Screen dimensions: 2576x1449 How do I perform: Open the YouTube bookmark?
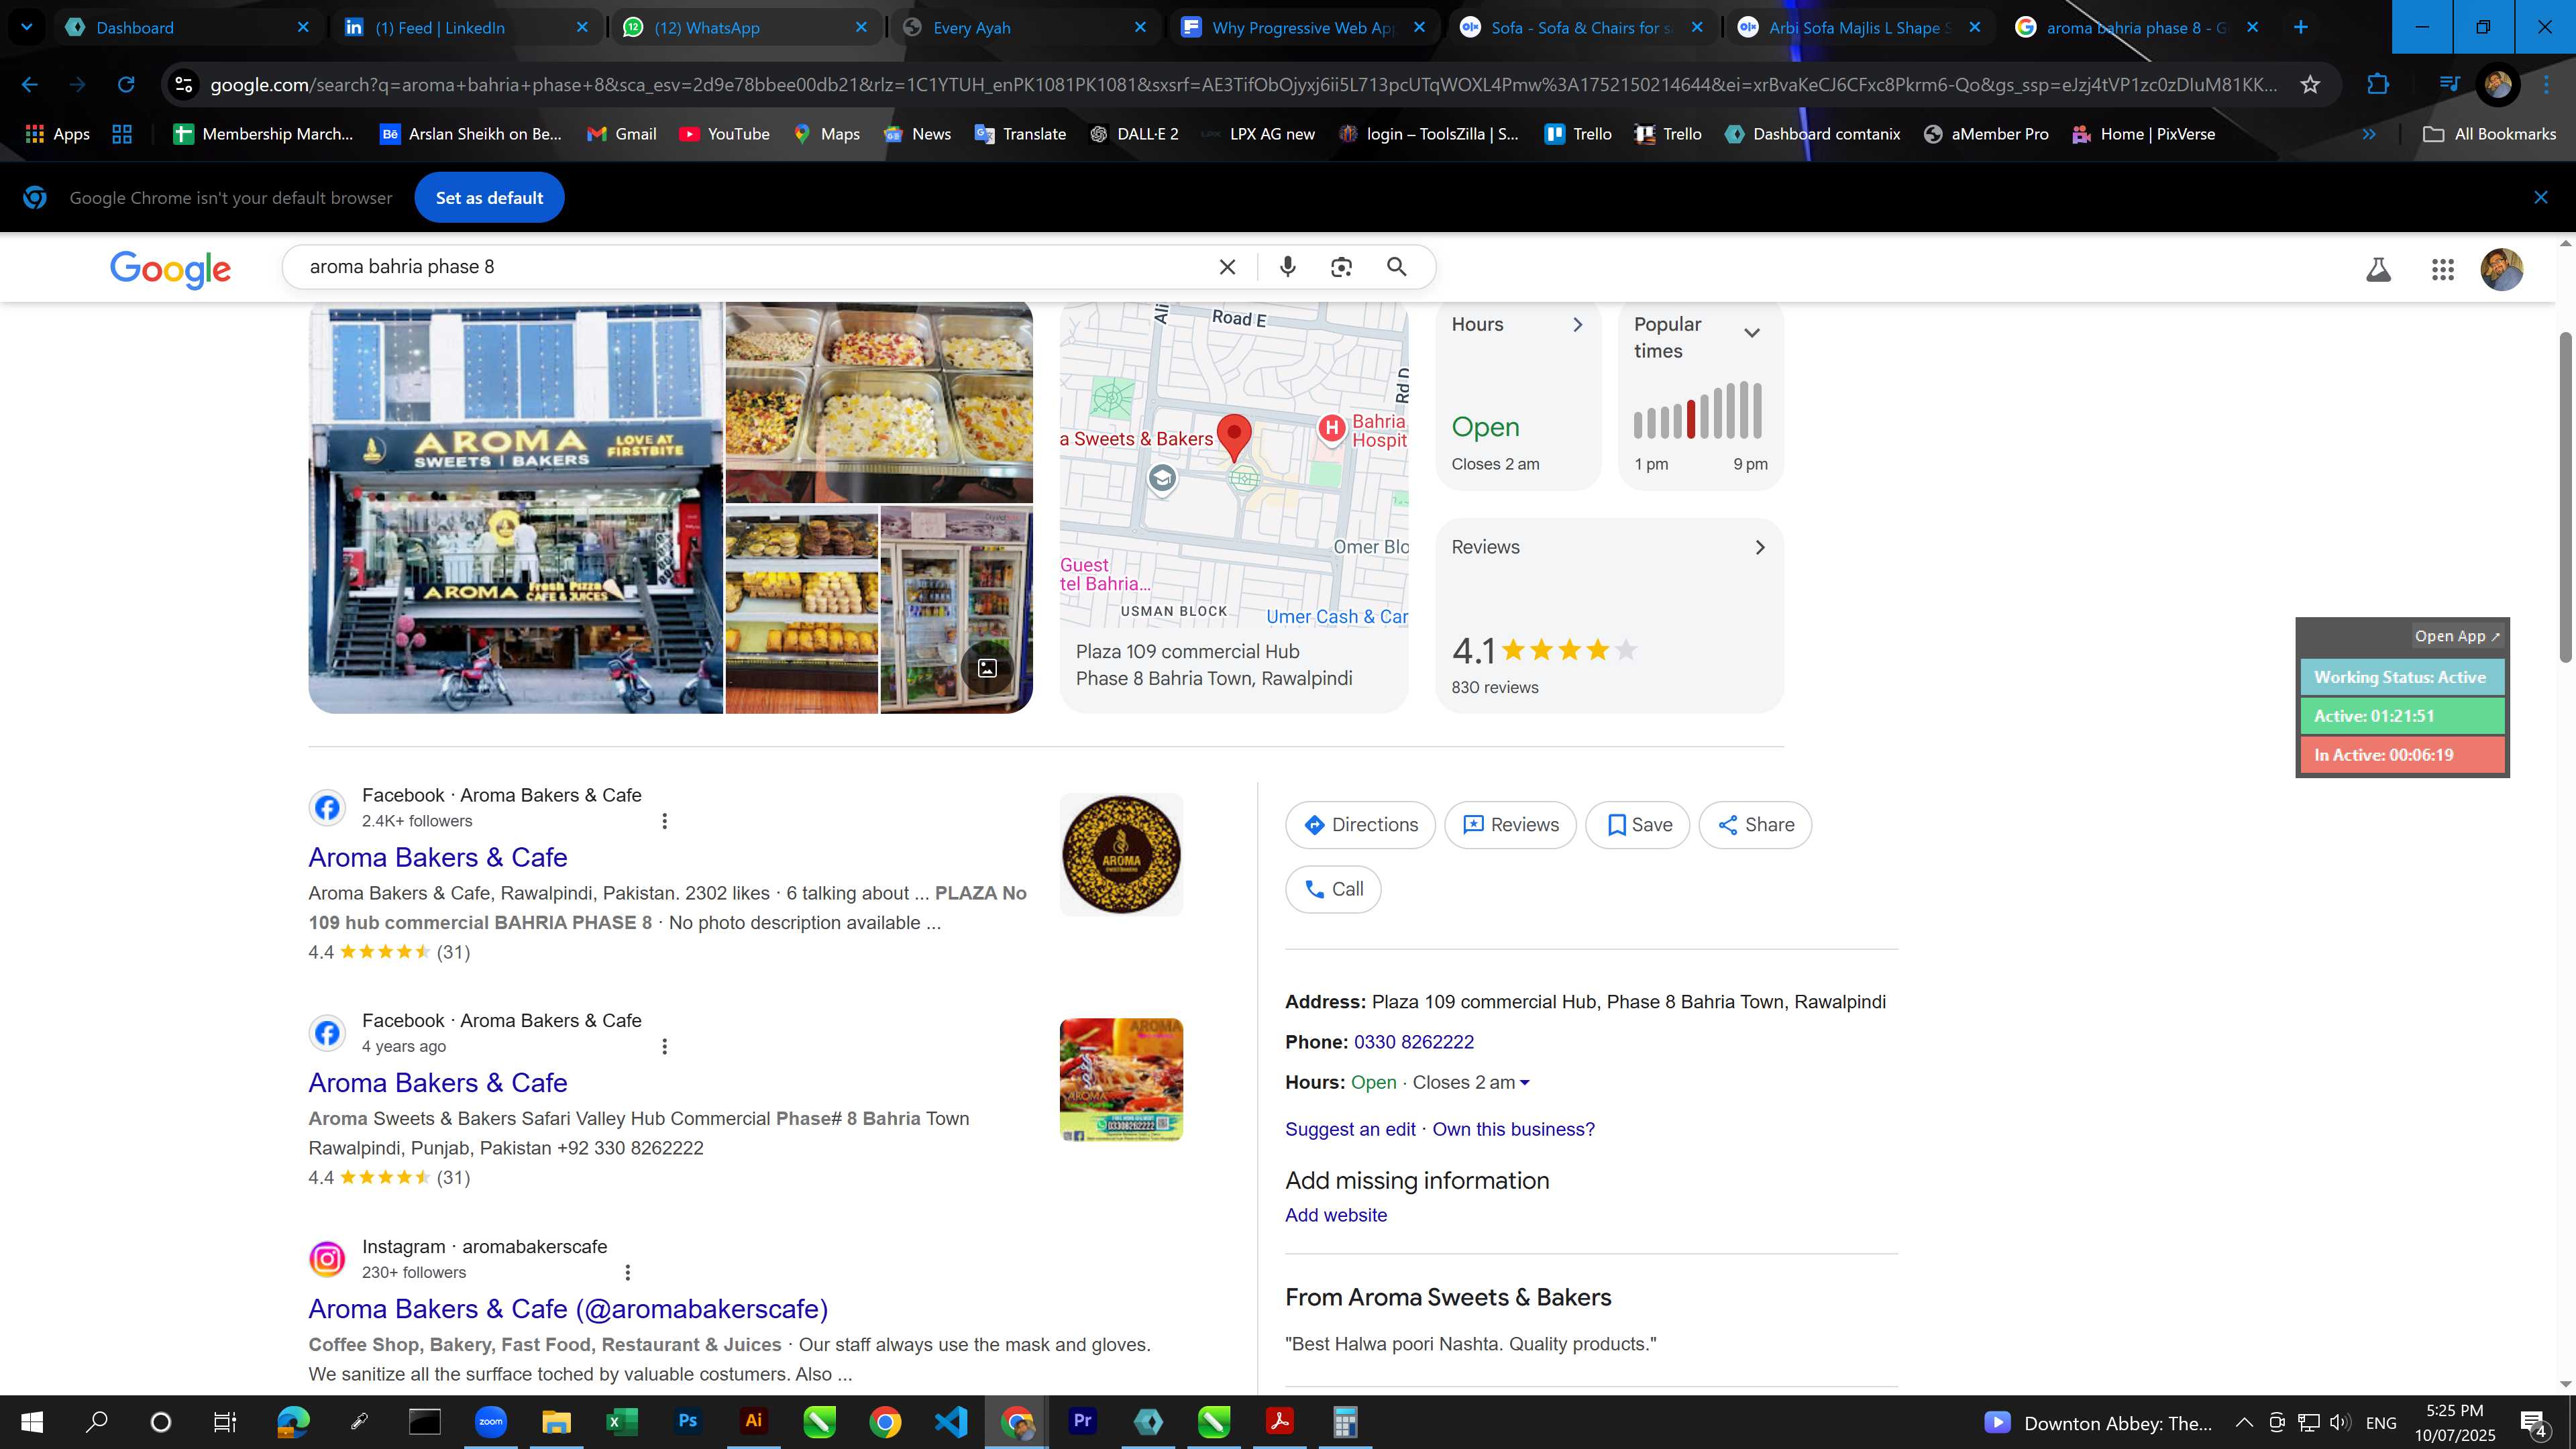724,134
